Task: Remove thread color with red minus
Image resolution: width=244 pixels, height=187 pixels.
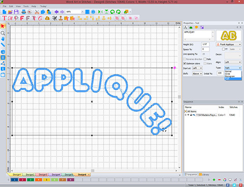Action: 219,180
